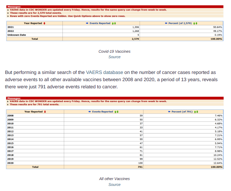Select the 2015 year row label
The image size is (231, 191).
click(x=10, y=143)
